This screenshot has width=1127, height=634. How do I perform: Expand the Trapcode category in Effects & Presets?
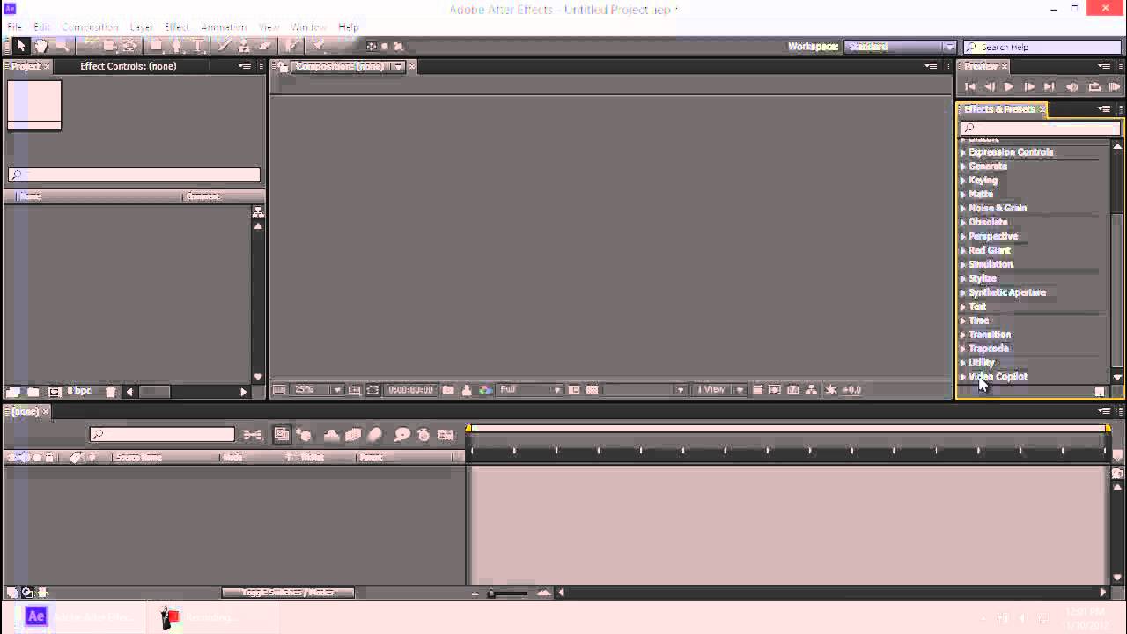tap(988, 349)
